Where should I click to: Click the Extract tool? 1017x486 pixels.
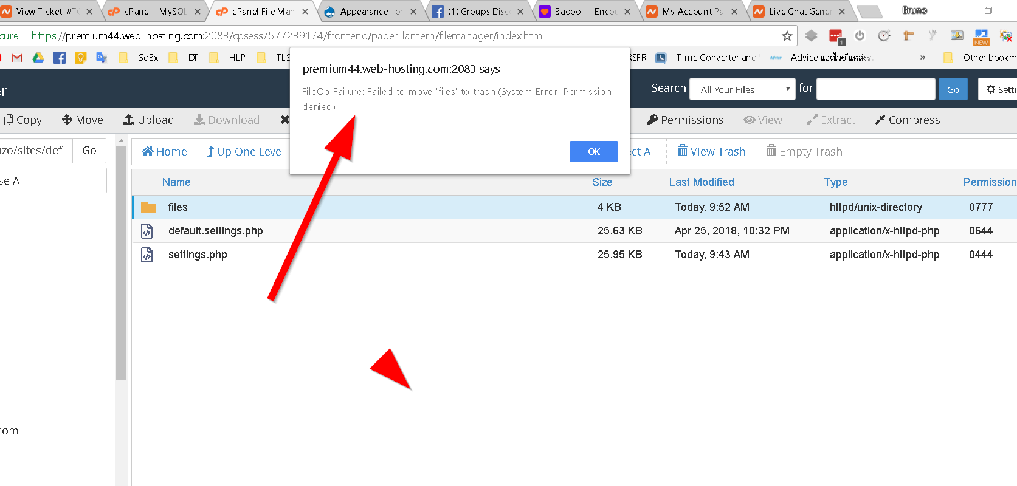[830, 120]
